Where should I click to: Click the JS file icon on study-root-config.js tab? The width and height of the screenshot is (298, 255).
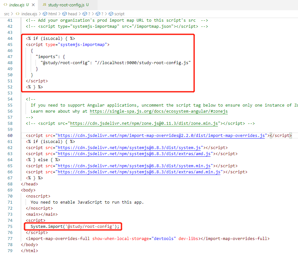click(44, 4)
